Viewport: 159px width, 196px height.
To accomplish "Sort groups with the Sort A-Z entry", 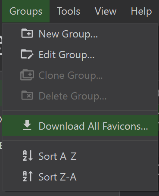I will pyautogui.click(x=80, y=156).
